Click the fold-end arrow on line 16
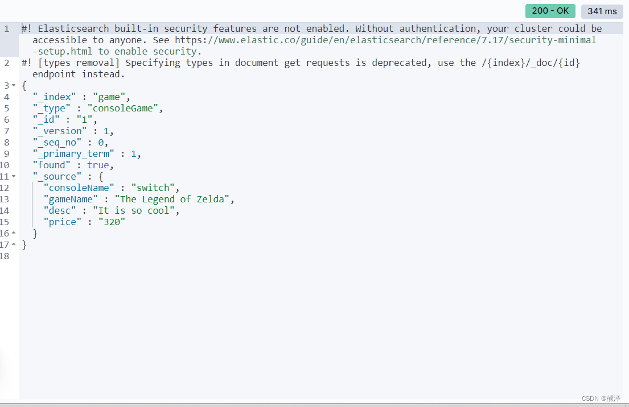 tap(14, 232)
